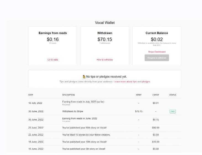202x155 pixels.
Task: Click the Vocal Wallet page heading
Action: pyautogui.click(x=105, y=23)
